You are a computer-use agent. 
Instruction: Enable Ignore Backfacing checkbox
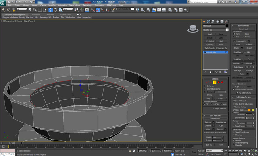click(205, 89)
